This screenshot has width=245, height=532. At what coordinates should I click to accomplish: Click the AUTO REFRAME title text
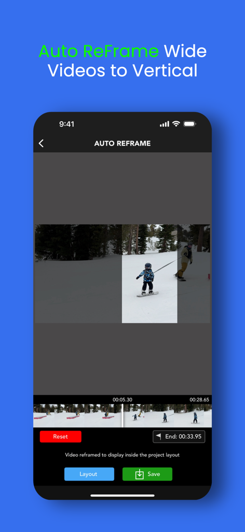[x=122, y=143]
